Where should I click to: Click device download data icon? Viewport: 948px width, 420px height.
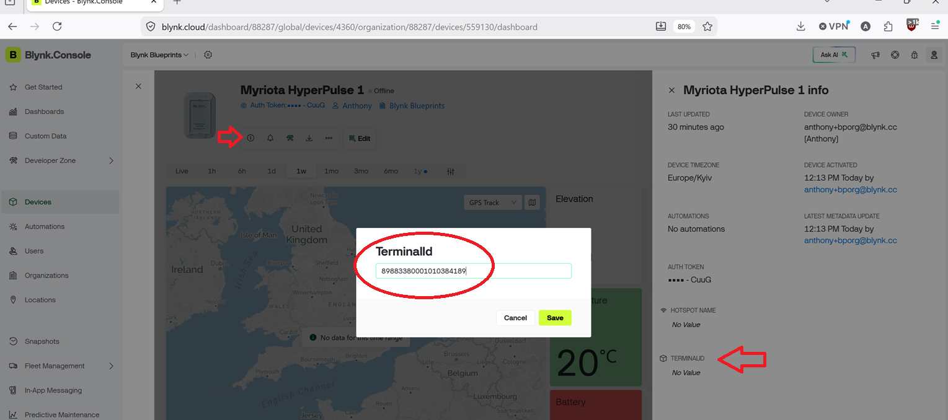pos(309,138)
